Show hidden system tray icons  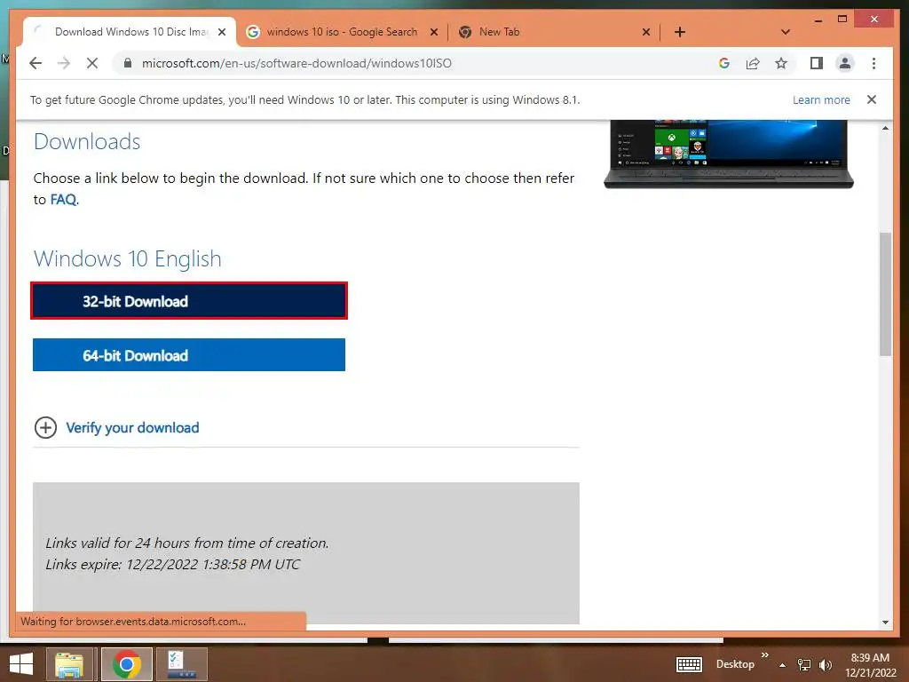click(x=783, y=665)
